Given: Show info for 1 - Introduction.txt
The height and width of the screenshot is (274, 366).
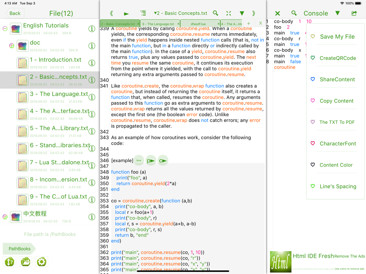Looking at the screenshot, I should coord(92,63).
